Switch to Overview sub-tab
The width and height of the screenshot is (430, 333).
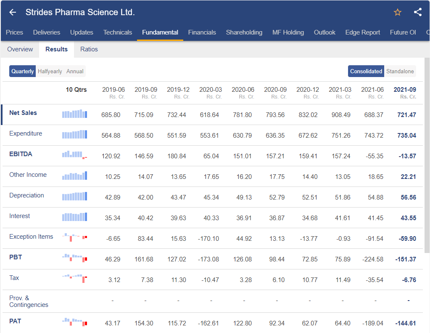coord(20,49)
